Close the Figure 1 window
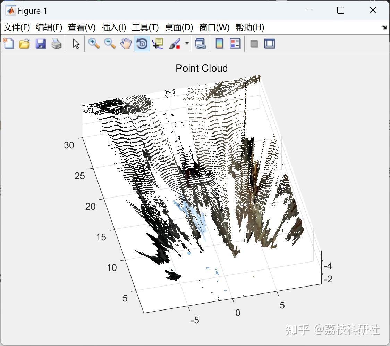The image size is (390, 346). (x=373, y=10)
